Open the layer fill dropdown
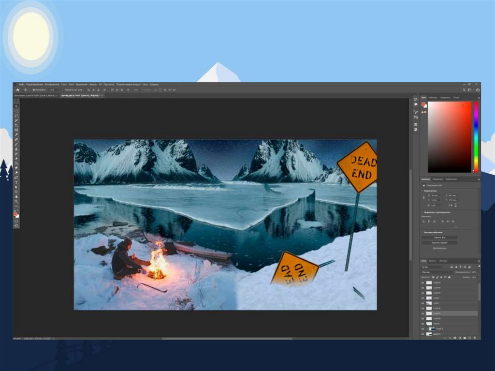 point(475,277)
